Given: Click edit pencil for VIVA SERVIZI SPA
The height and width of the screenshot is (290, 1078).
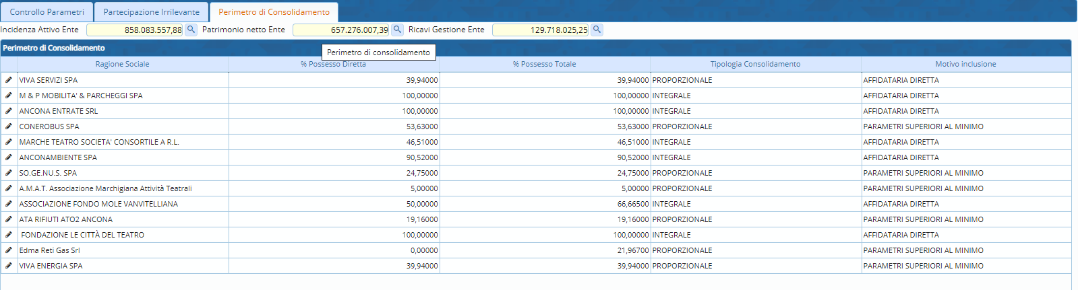Looking at the screenshot, I should tap(9, 80).
